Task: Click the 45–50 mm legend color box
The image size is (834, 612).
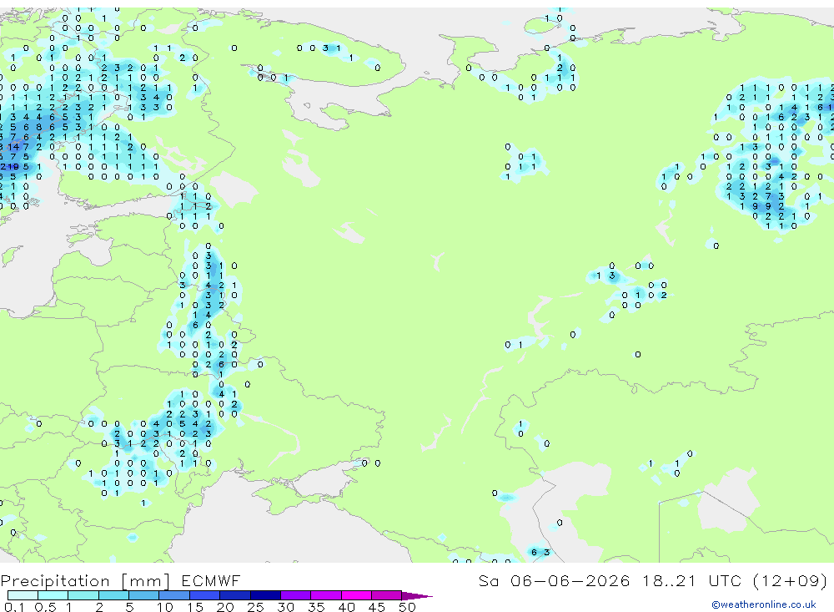Action: (387, 595)
